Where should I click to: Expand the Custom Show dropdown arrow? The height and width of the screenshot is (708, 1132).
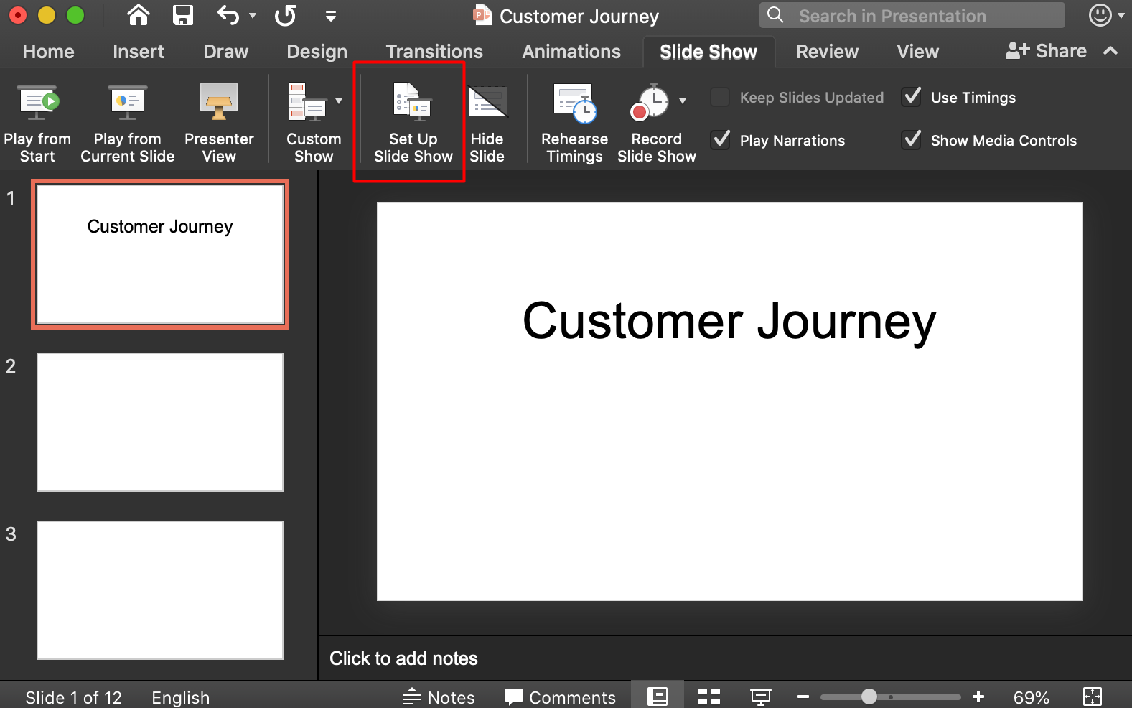339,101
